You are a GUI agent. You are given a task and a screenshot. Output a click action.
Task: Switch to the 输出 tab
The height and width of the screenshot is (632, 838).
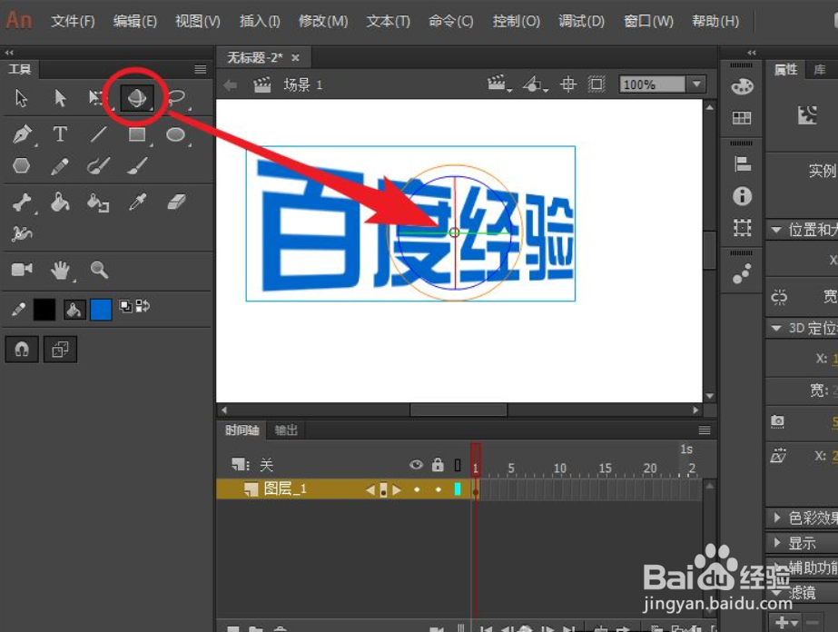coord(286,430)
